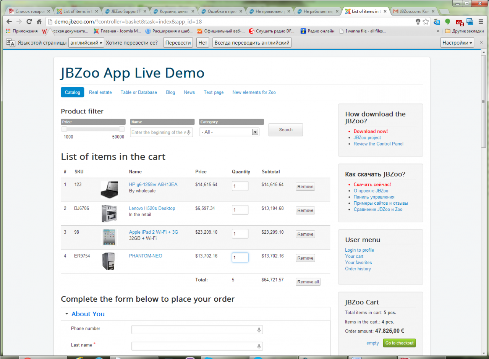Click maximum price slider handle
Image resolution: width=489 pixels, height=359 pixels.
tap(122, 129)
